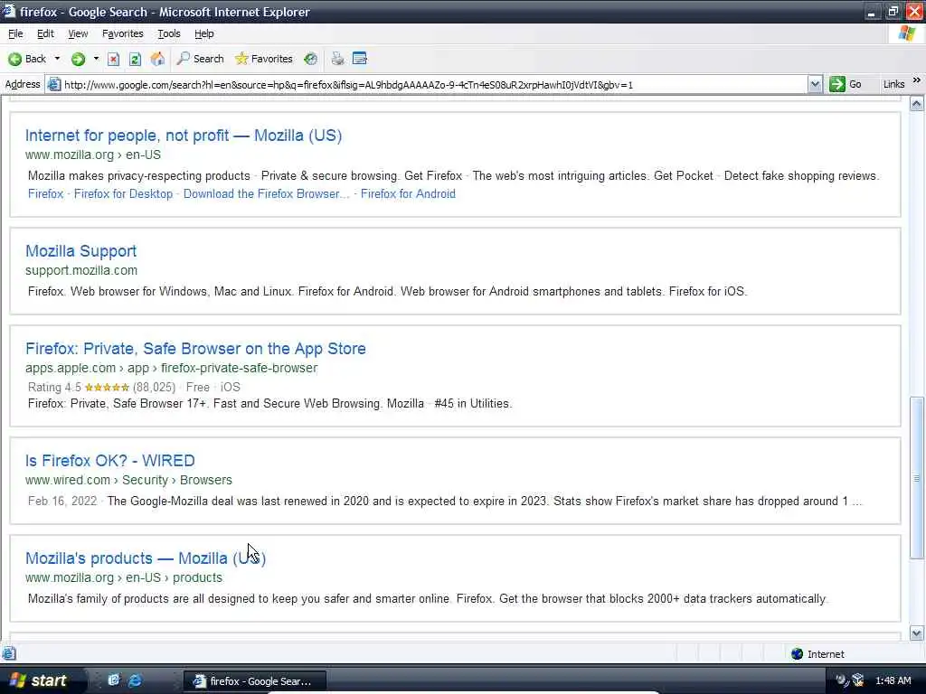Print the page using printer icon
The height and width of the screenshot is (694, 926).
pos(337,59)
